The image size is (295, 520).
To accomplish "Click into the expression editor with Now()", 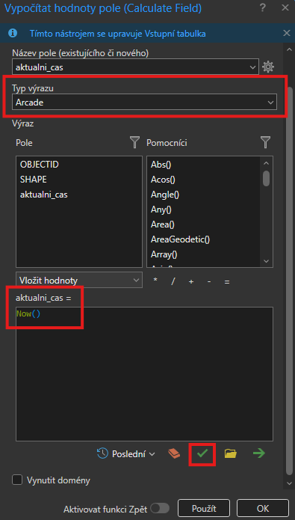I will point(144,374).
